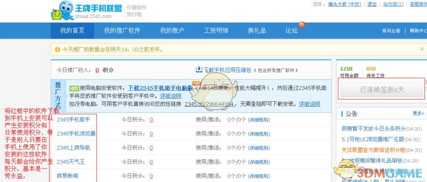Image resolution: width=427 pixels, height=182 pixels.
Task: Open announcement 5.1可抢UC浏览器推广名额
Action: pos(373,139)
